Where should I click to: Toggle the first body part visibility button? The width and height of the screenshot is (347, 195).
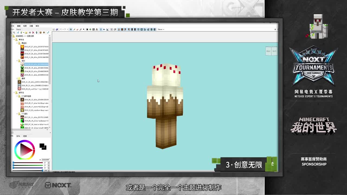coord(119,29)
